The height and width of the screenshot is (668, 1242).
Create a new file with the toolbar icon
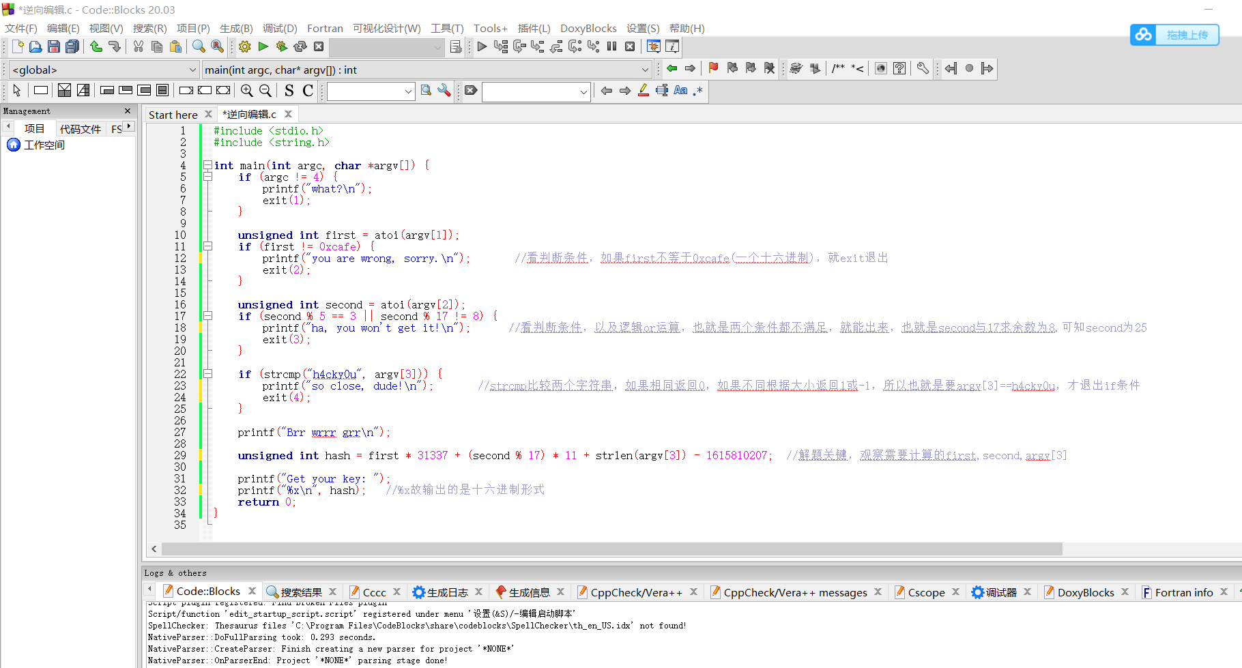[x=18, y=46]
